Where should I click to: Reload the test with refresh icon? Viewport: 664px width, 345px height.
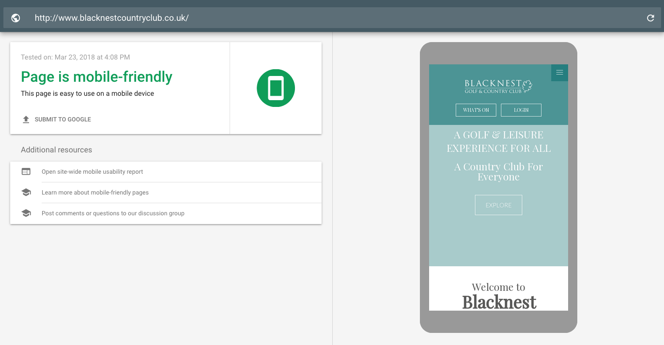[x=650, y=18]
